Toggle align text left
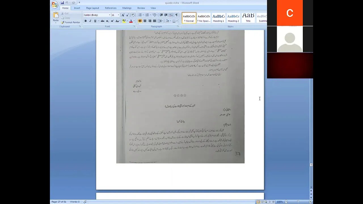 coord(140,21)
